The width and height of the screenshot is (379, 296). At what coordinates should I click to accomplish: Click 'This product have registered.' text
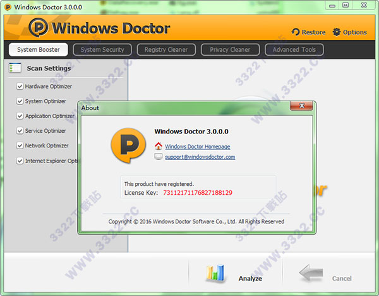click(159, 184)
